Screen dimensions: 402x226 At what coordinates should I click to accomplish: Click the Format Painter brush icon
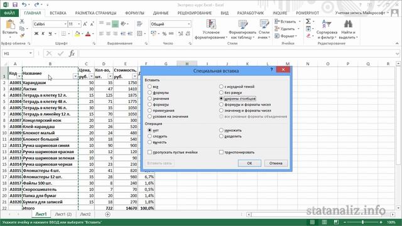22,35
